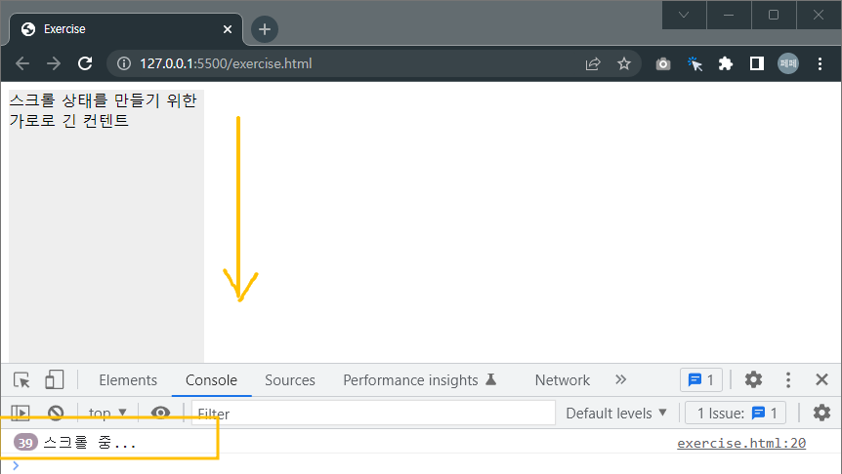The height and width of the screenshot is (474, 842).
Task: Expand the top context dropdown
Action: click(x=107, y=413)
